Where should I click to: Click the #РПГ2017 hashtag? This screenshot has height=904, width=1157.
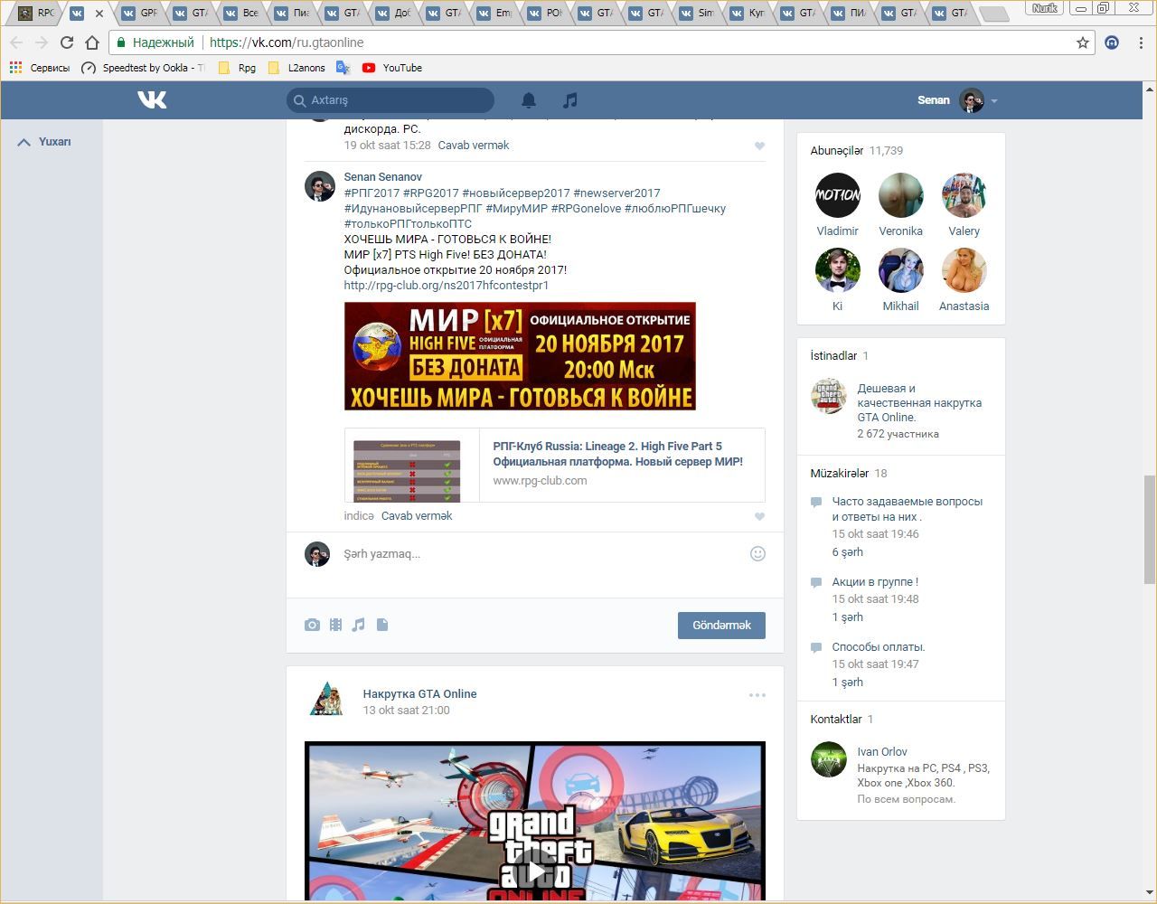(372, 193)
